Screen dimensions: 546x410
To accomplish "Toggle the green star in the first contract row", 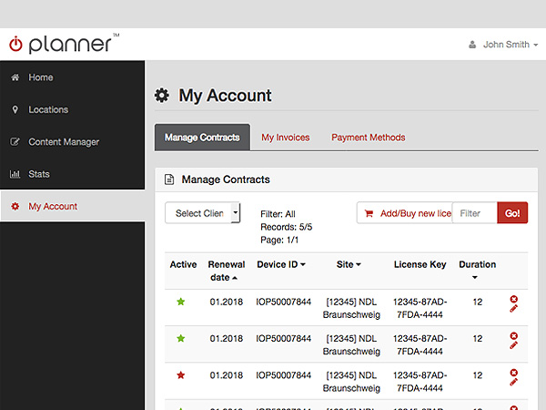I will (x=181, y=302).
